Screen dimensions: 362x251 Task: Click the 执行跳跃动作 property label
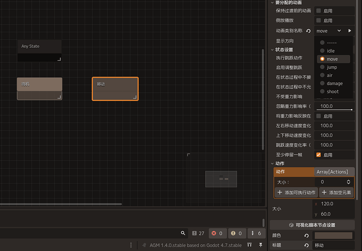[289, 58]
